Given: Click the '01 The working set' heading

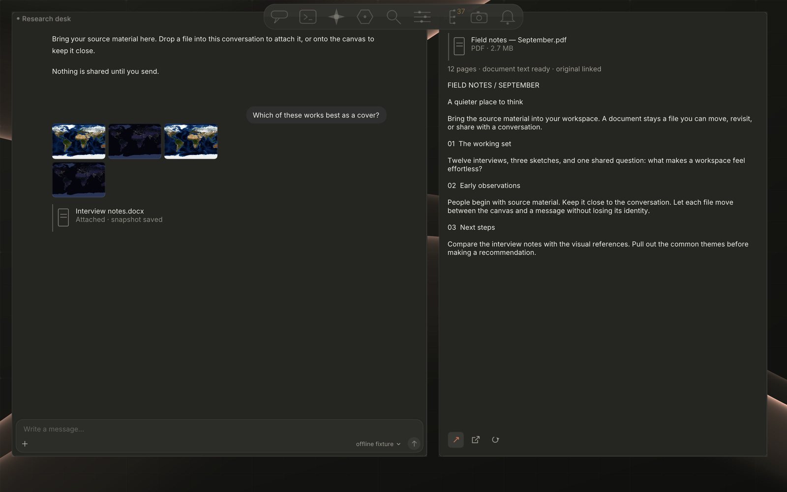Looking at the screenshot, I should point(479,144).
